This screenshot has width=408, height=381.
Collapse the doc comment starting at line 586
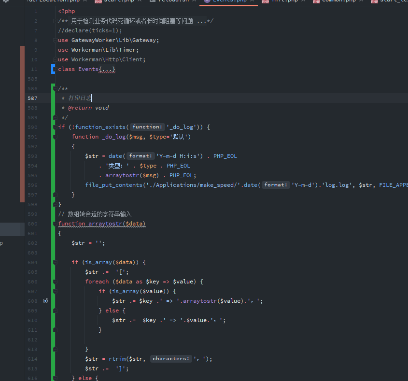click(55, 89)
